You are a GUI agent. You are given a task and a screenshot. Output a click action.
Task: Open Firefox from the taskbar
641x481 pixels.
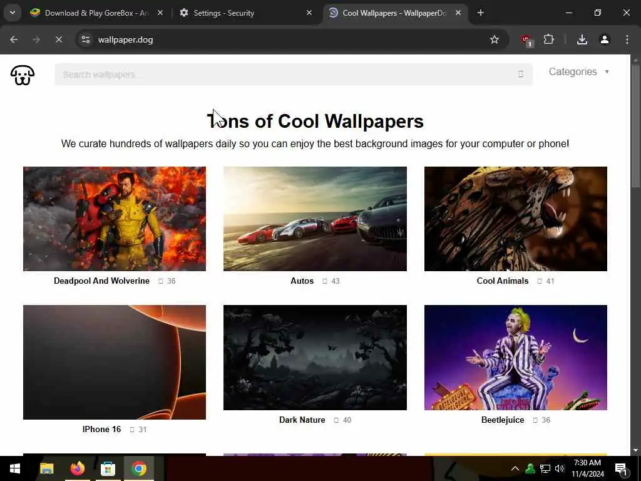(77, 468)
